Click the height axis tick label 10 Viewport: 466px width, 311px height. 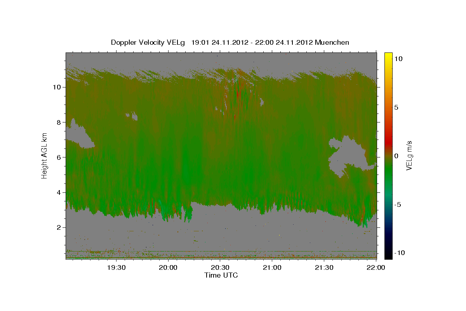(x=57, y=87)
